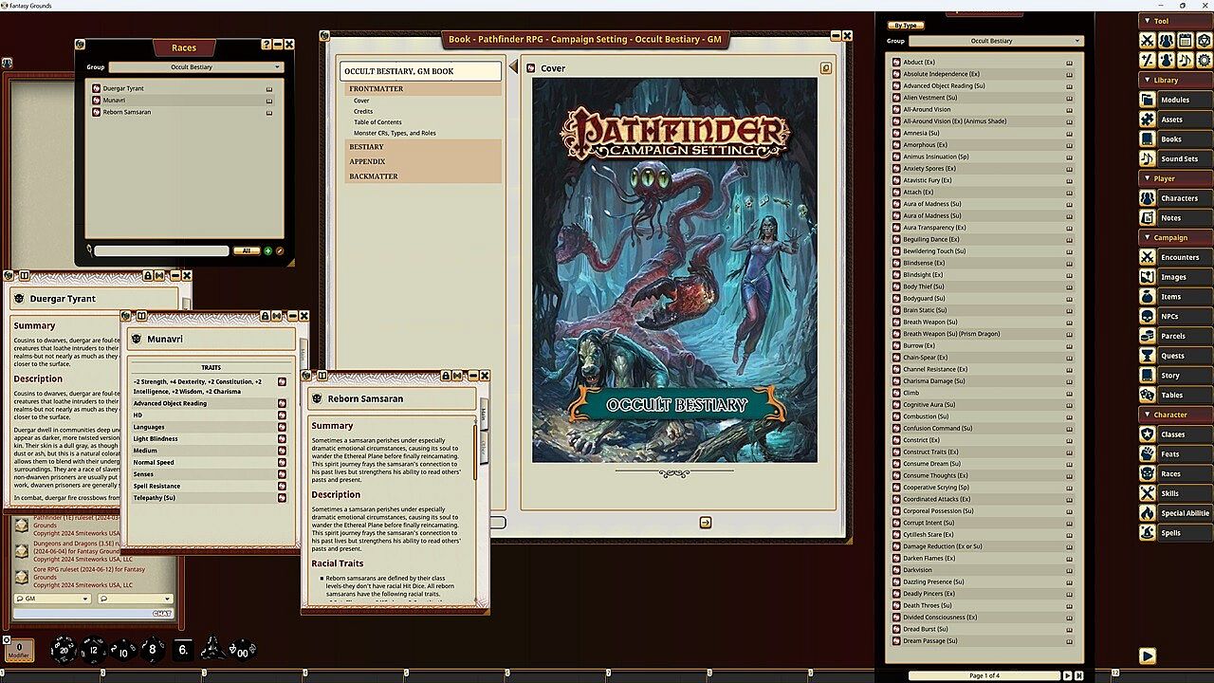Viewport: 1214px width, 683px height.
Task: Click the green add button in Races
Action: 267,251
